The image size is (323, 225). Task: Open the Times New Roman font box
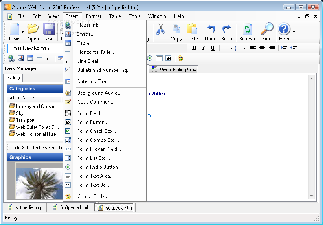(35, 48)
